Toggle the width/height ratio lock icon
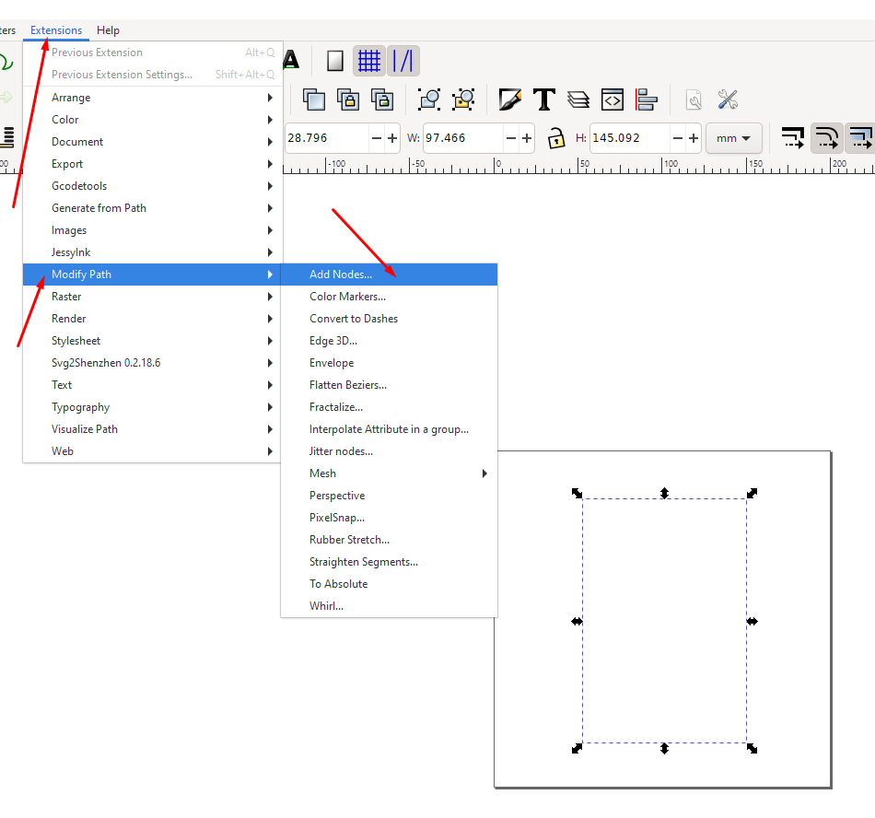This screenshot has width=875, height=818. click(555, 138)
